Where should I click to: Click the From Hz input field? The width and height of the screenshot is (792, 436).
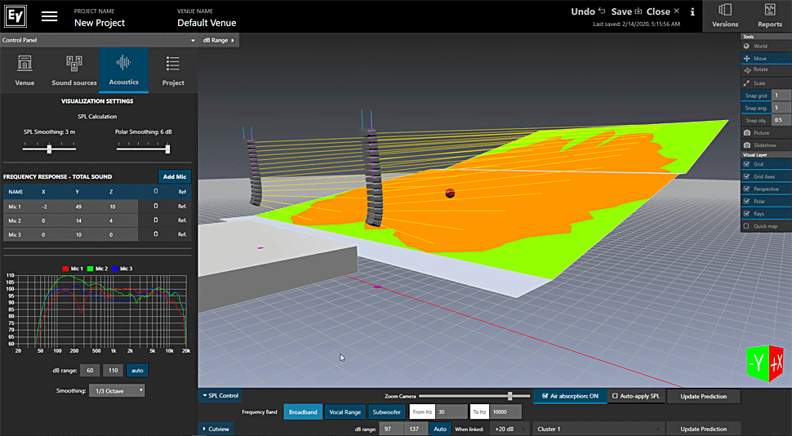coord(450,412)
